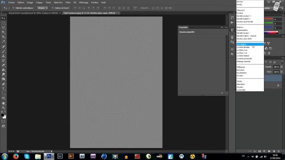285x160 pixels.
Task: Click the trash icon in Layers panel
Action: tap(279, 151)
